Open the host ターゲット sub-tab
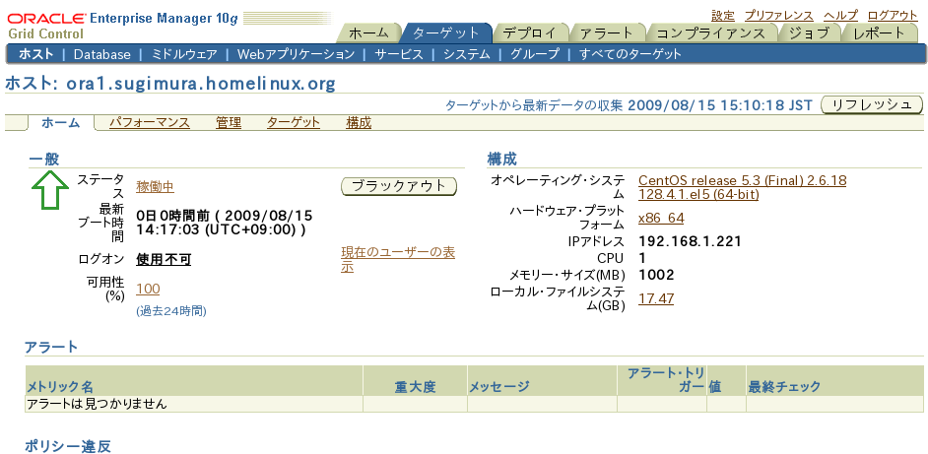The height and width of the screenshot is (454, 928). pyautogui.click(x=294, y=122)
